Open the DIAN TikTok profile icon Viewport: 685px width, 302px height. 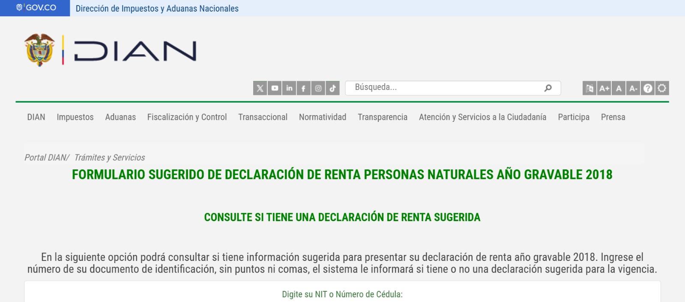[x=332, y=88]
